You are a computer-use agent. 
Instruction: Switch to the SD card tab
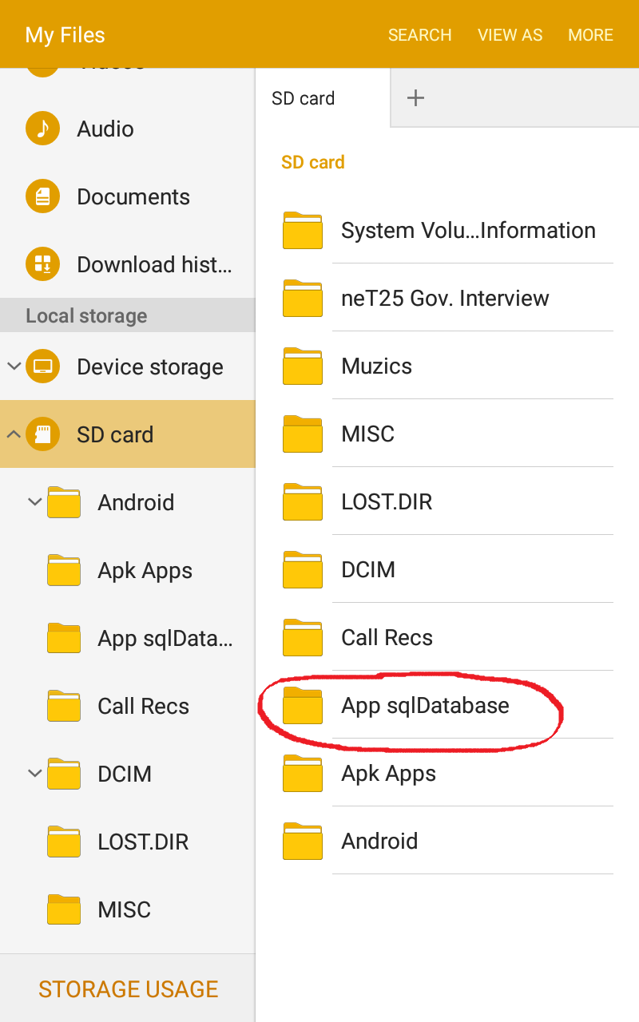point(304,98)
